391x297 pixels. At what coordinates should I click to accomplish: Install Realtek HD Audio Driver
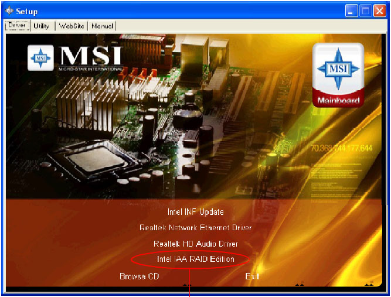pyautogui.click(x=196, y=244)
